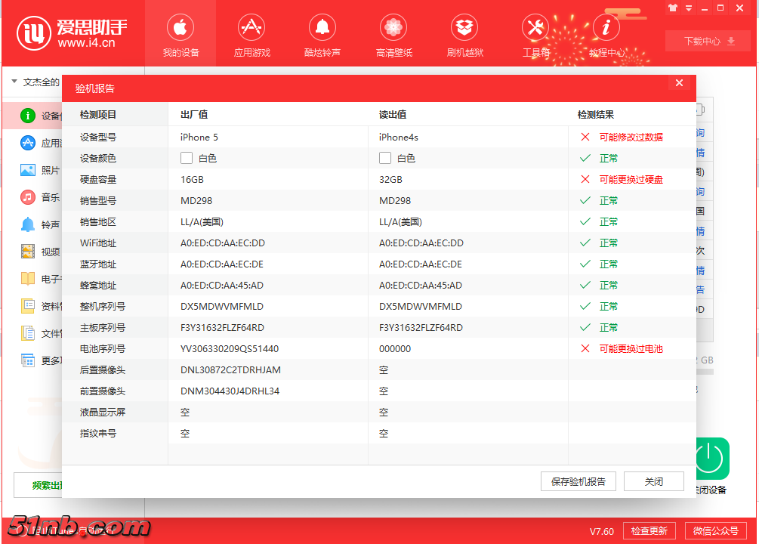Click the white color swatch in 出厂值 column
The image size is (759, 544).
pyautogui.click(x=187, y=158)
